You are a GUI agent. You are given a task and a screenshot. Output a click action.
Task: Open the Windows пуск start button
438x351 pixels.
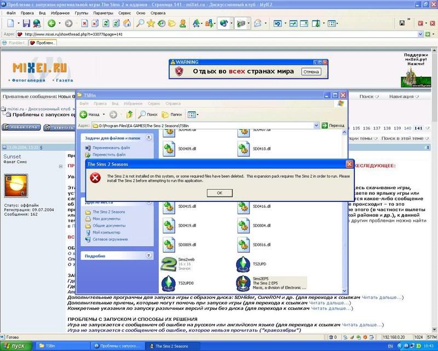pos(16,346)
